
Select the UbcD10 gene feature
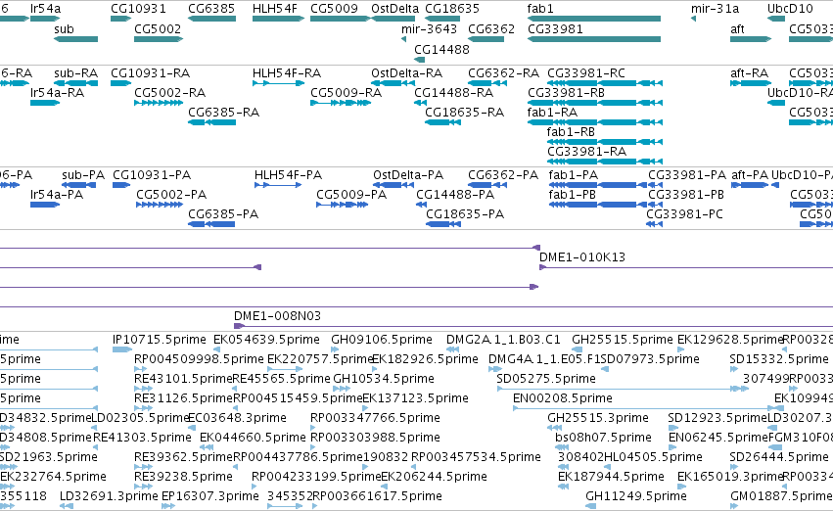tap(776, 19)
